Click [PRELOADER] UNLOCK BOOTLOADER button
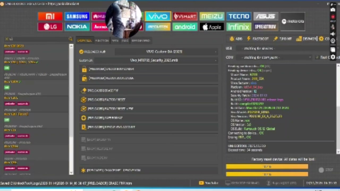This screenshot has height=191, width=340. [148, 69]
